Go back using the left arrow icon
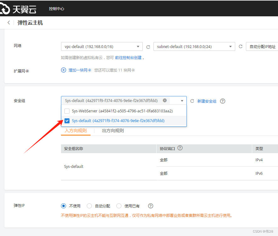Viewport: 278px width, 236px height. pyautogui.click(x=8, y=23)
